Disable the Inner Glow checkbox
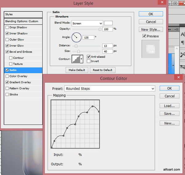Screen dimensions: 185x175 tap(7, 46)
